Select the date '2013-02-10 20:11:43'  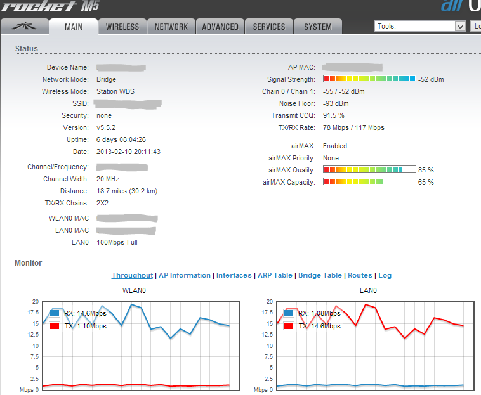(x=128, y=152)
